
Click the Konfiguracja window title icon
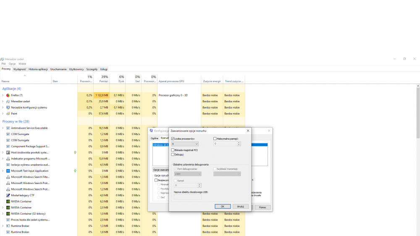151,131
